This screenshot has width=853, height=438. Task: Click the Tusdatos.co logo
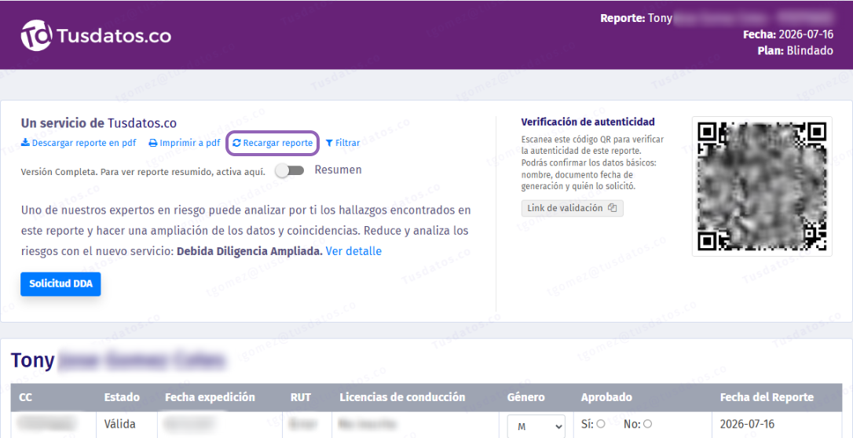pyautogui.click(x=96, y=35)
